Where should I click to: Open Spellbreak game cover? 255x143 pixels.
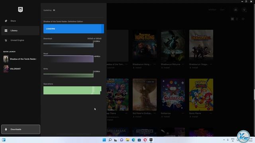click(118, 132)
